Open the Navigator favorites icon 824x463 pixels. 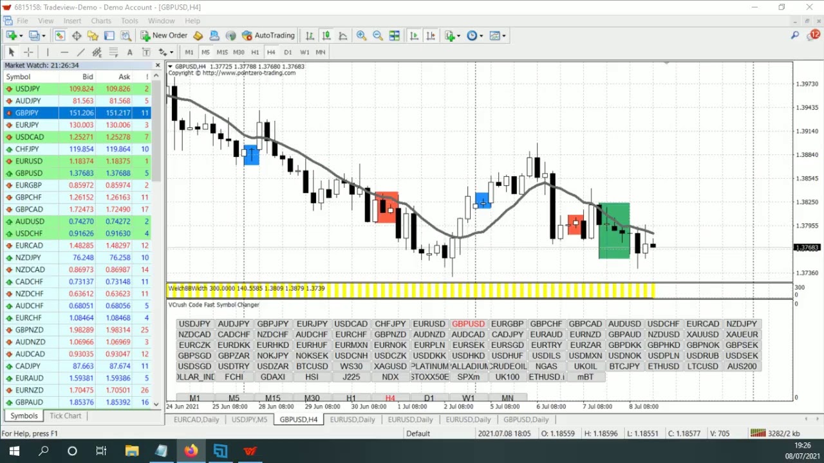(x=93, y=36)
